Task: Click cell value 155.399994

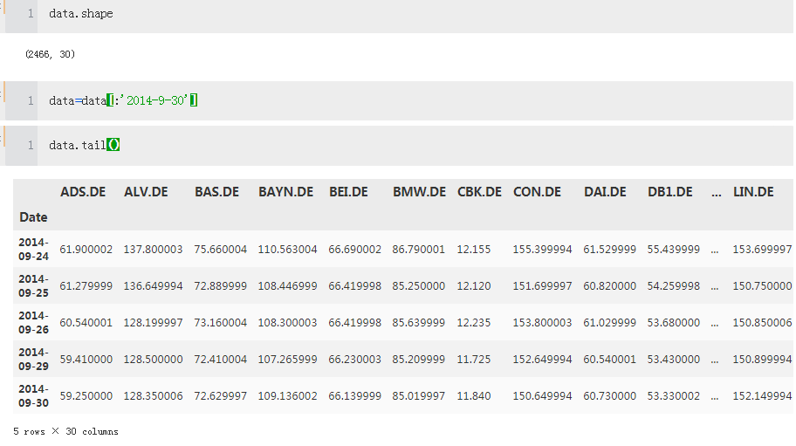Action: coord(542,249)
